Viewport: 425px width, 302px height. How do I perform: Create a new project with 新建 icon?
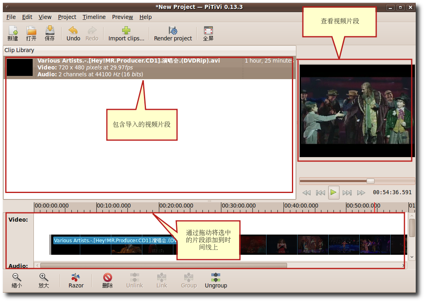point(13,34)
